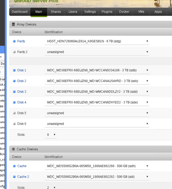Open the Plugins tab
Viewport: 172px width, 189px height.
(x=107, y=12)
